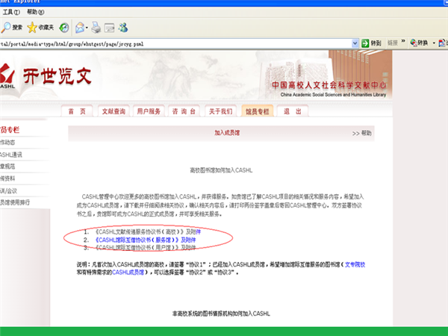Open Favorites star toolbar button
Image resolution: width=448 pixels, height=336 pixels.
[40, 28]
